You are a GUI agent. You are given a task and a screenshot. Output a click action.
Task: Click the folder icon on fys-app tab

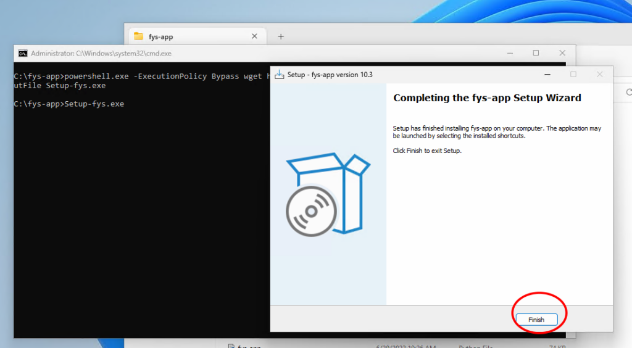pos(138,36)
